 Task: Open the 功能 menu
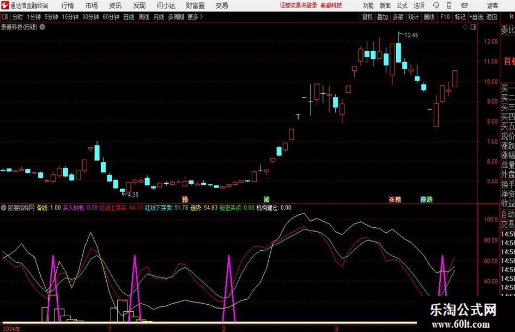pyautogui.click(x=368, y=5)
